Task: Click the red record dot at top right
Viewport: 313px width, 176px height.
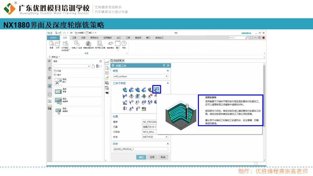Action: (263, 38)
